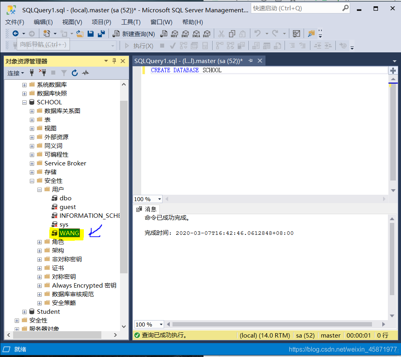Open the editor zoom 100 % dropdown
Screen dimensions: 401x357
pyautogui.click(x=159, y=199)
